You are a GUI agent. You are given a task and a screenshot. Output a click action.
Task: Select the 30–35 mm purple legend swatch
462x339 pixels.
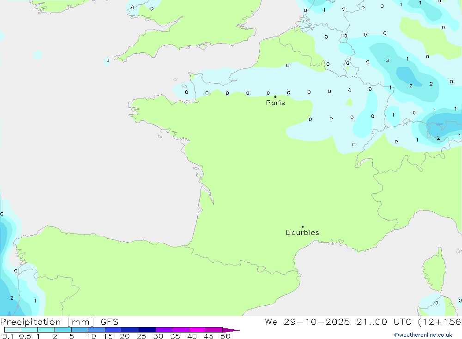[x=164, y=330]
